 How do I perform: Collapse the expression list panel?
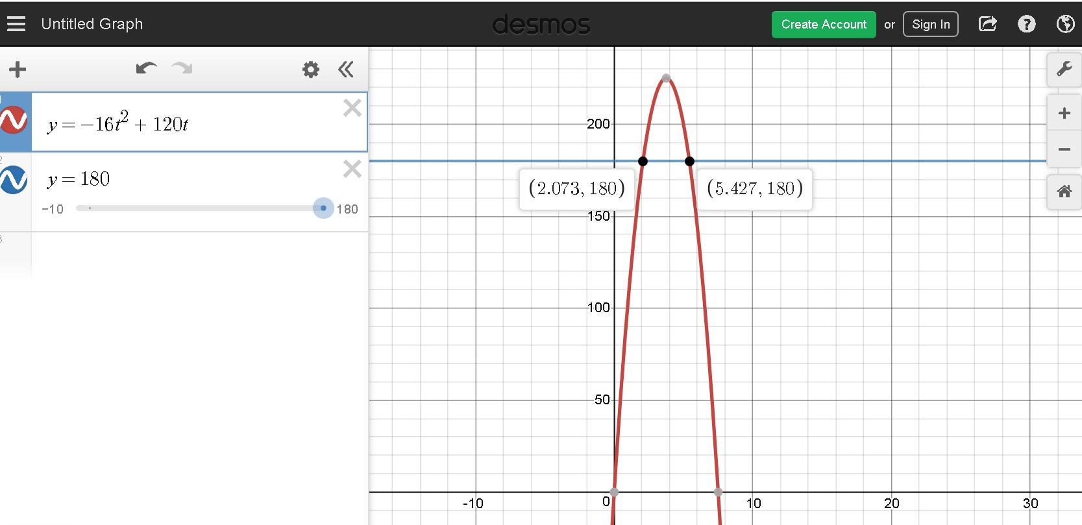(346, 69)
